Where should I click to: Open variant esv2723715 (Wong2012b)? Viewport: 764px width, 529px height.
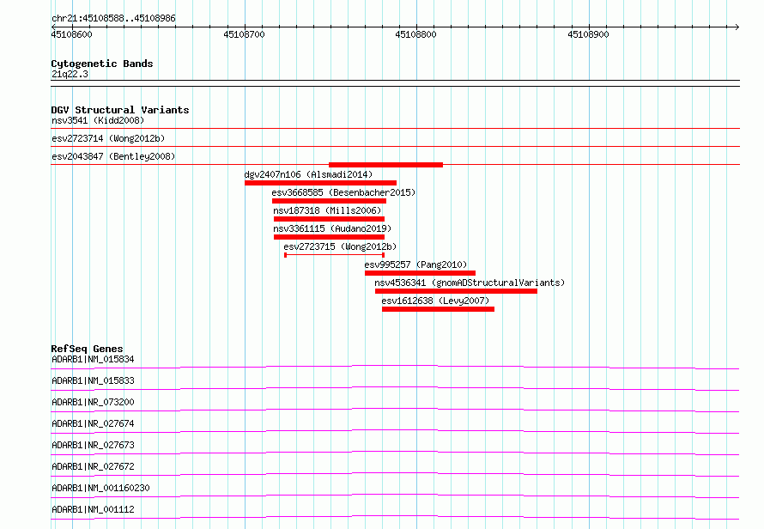(x=340, y=246)
